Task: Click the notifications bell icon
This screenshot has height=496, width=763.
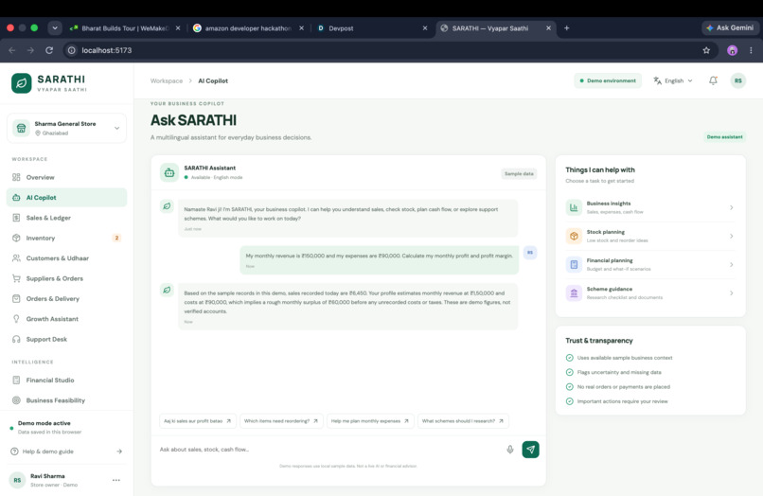Action: (713, 80)
